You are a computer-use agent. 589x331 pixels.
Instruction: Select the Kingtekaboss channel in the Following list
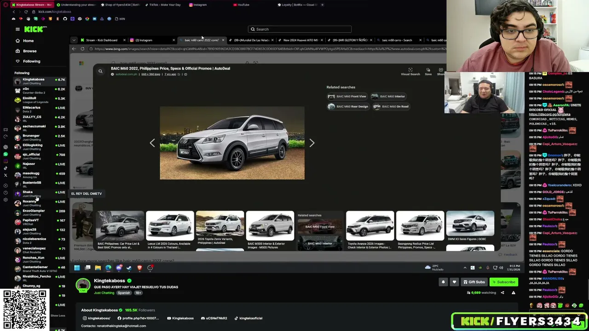coord(40,81)
